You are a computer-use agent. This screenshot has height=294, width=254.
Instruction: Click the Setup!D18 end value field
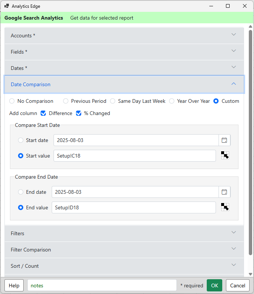coord(134,207)
